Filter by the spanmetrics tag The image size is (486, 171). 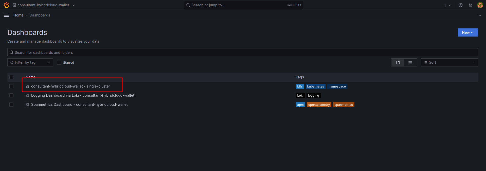344,105
